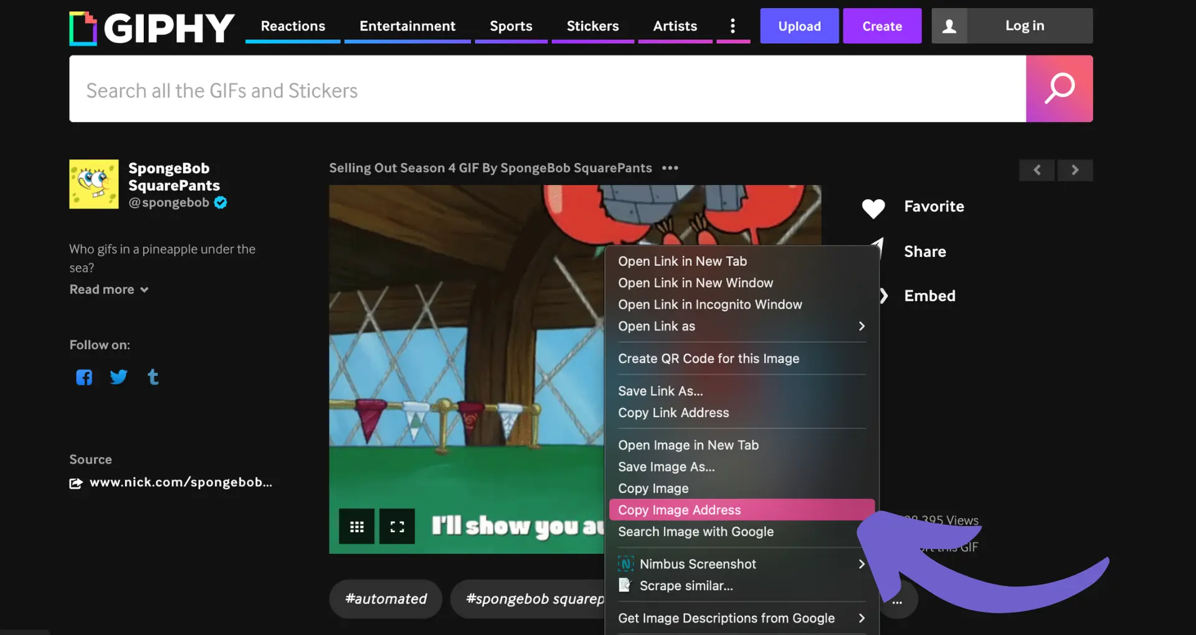1196x635 pixels.
Task: Click the #spongebob squarepants tag
Action: 528,599
